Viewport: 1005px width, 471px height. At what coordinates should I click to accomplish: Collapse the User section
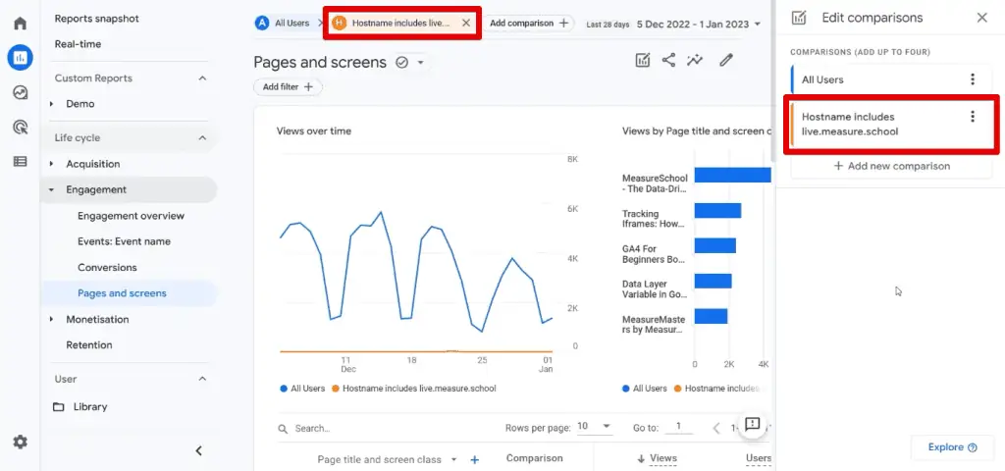[x=202, y=379]
